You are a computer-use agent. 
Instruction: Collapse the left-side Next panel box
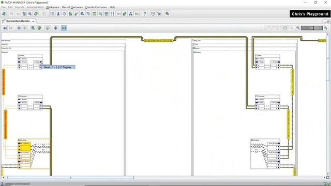(19, 55)
